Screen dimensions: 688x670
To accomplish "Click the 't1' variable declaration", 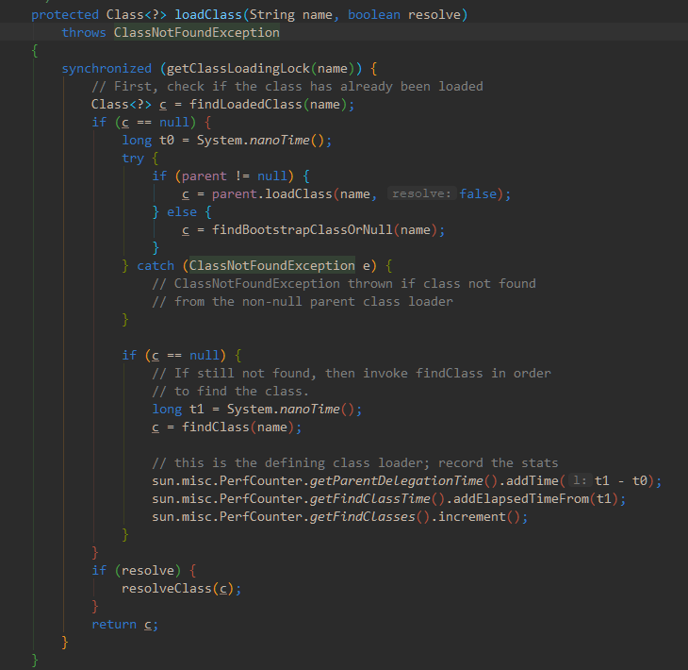I will [x=197, y=409].
